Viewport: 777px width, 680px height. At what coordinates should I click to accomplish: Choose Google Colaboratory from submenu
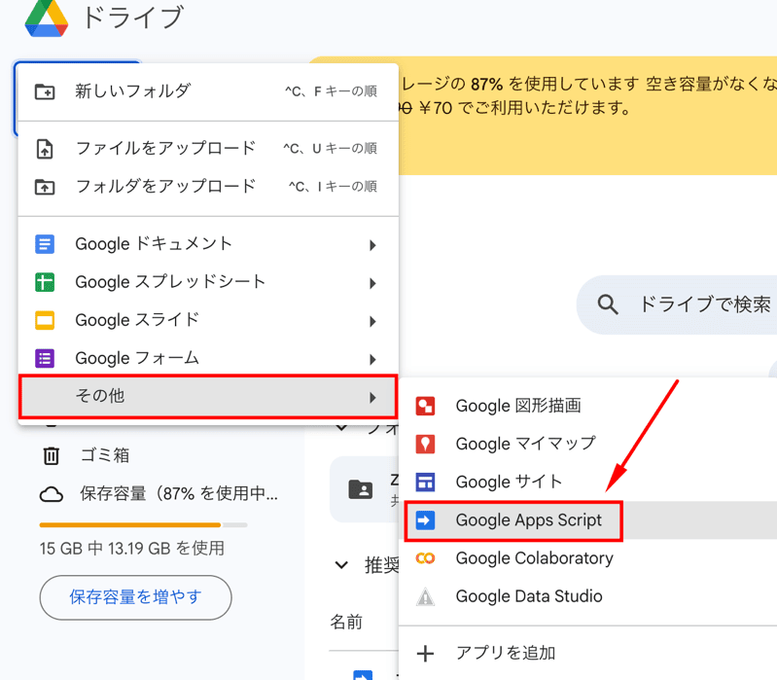[x=589, y=558]
